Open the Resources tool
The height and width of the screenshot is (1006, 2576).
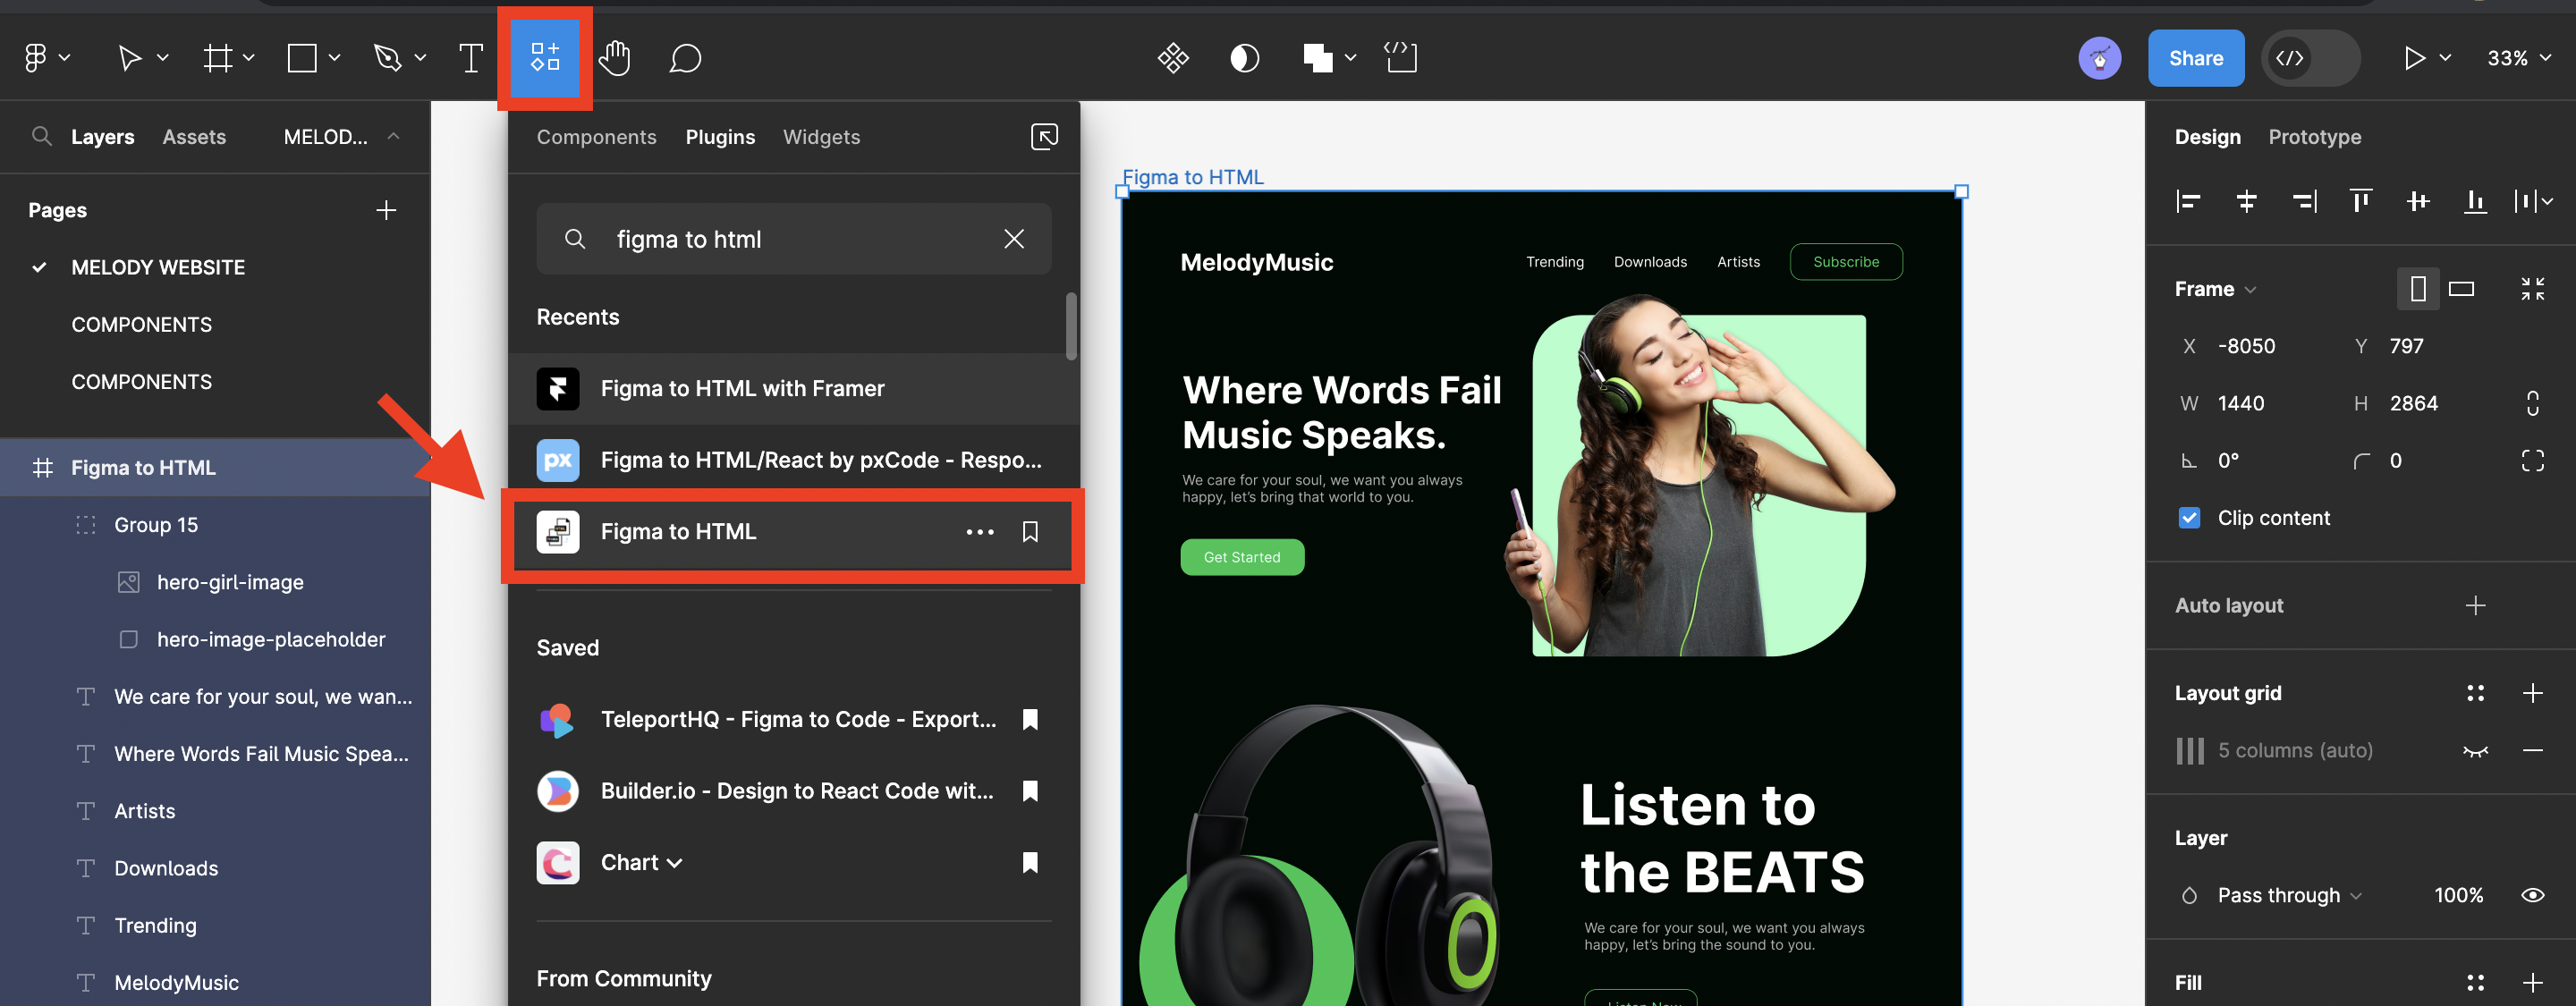pyautogui.click(x=544, y=57)
